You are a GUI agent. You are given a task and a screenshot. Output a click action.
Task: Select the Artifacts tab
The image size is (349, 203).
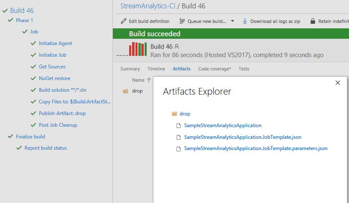pyautogui.click(x=182, y=69)
